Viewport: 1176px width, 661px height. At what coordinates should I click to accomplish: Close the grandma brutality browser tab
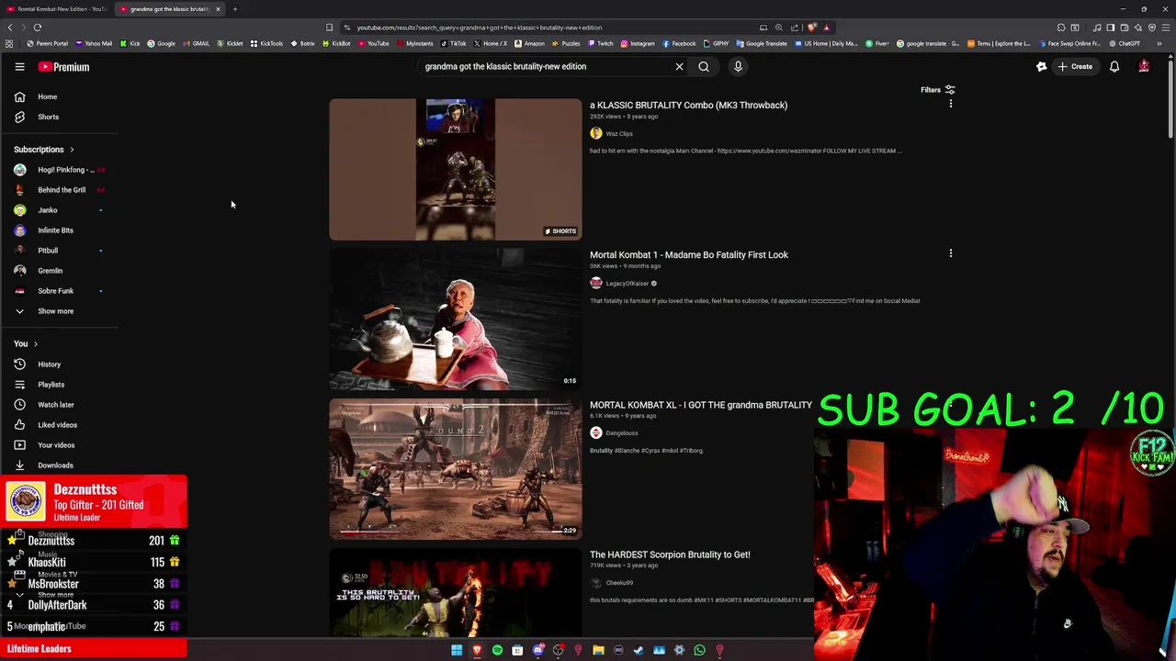pos(218,9)
